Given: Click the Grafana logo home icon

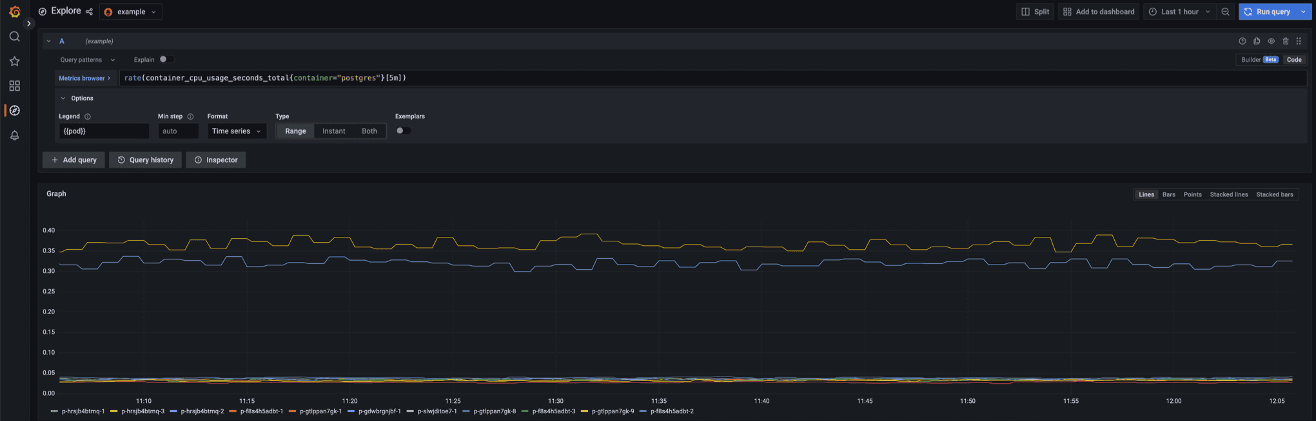Looking at the screenshot, I should (x=14, y=12).
